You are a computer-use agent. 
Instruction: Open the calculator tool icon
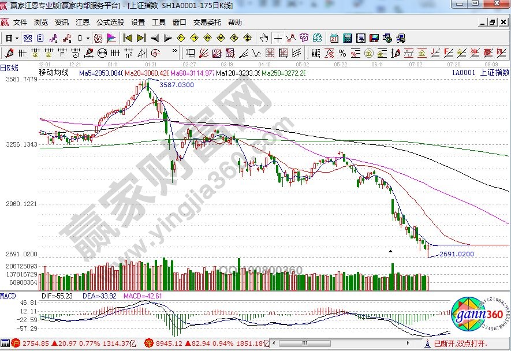click(x=347, y=39)
